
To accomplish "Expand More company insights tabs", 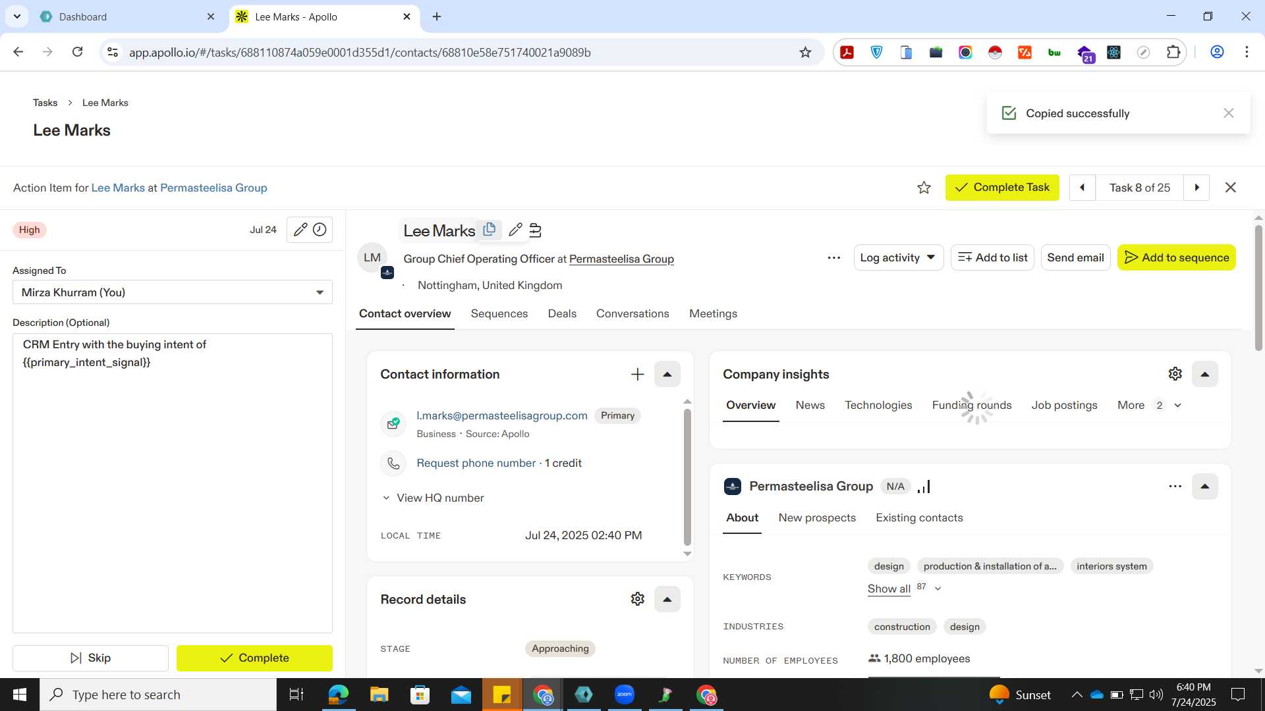I will click(x=1149, y=406).
